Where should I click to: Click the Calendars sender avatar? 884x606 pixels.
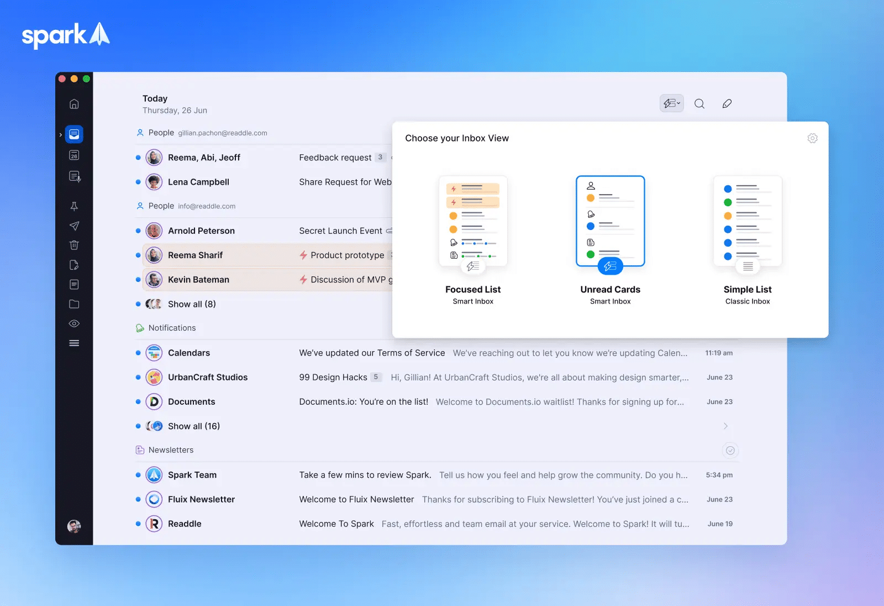154,353
